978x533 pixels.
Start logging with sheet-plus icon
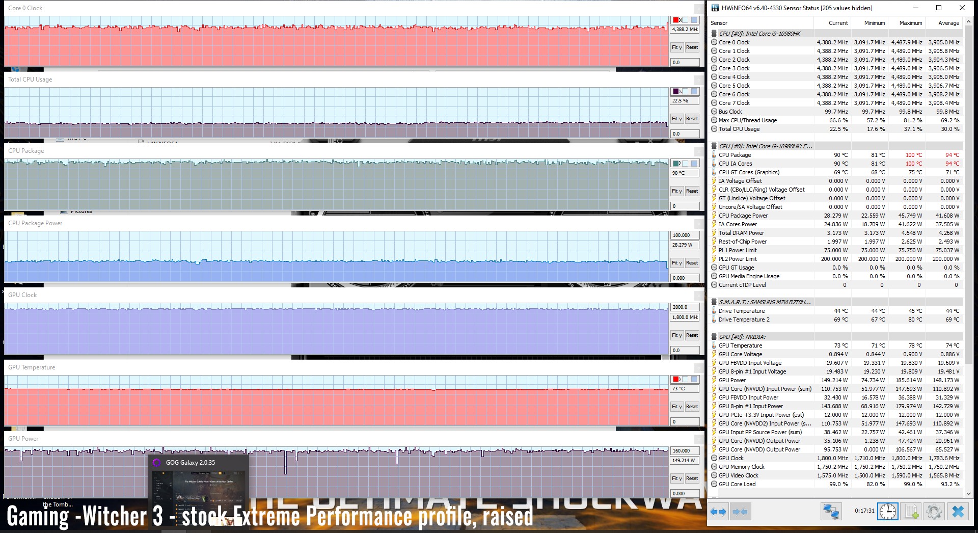pyautogui.click(x=912, y=512)
